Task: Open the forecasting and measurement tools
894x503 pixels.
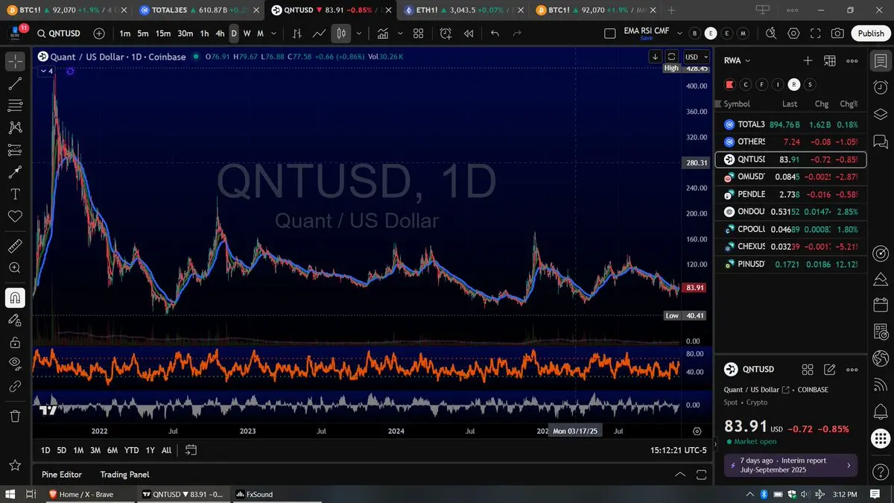Action: (x=15, y=150)
